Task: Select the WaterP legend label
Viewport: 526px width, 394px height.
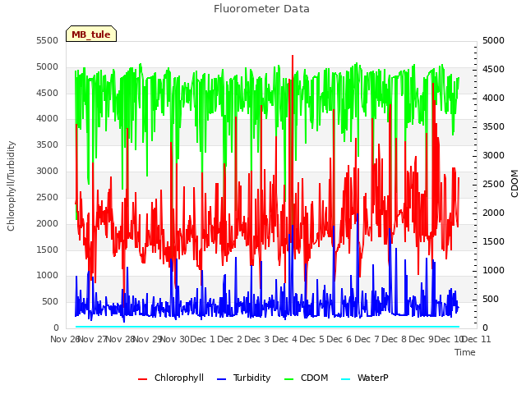Action: pyautogui.click(x=372, y=378)
